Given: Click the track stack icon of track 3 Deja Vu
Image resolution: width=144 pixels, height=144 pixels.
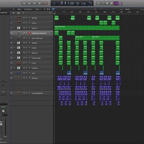Looking at the screenshot, I should pos(19,28).
